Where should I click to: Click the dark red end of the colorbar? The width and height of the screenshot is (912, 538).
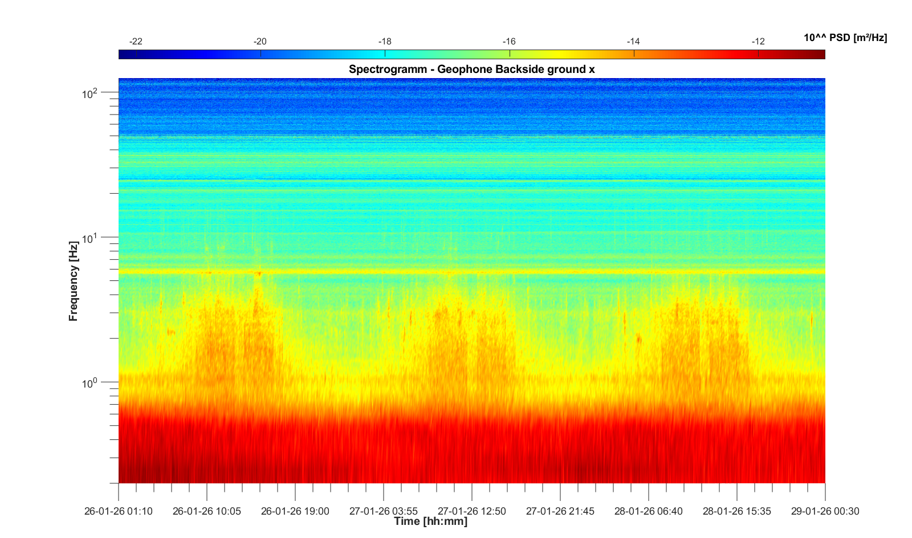[818, 54]
